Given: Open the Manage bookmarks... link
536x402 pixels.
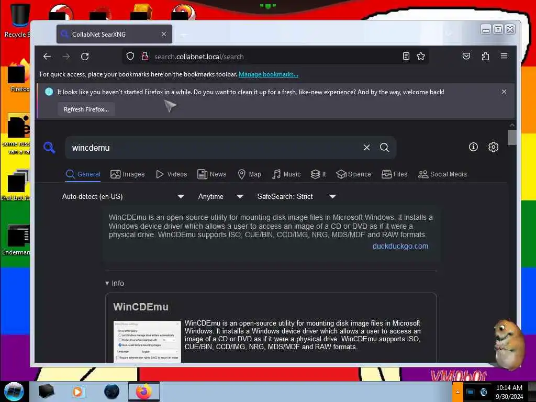Looking at the screenshot, I should pyautogui.click(x=269, y=74).
